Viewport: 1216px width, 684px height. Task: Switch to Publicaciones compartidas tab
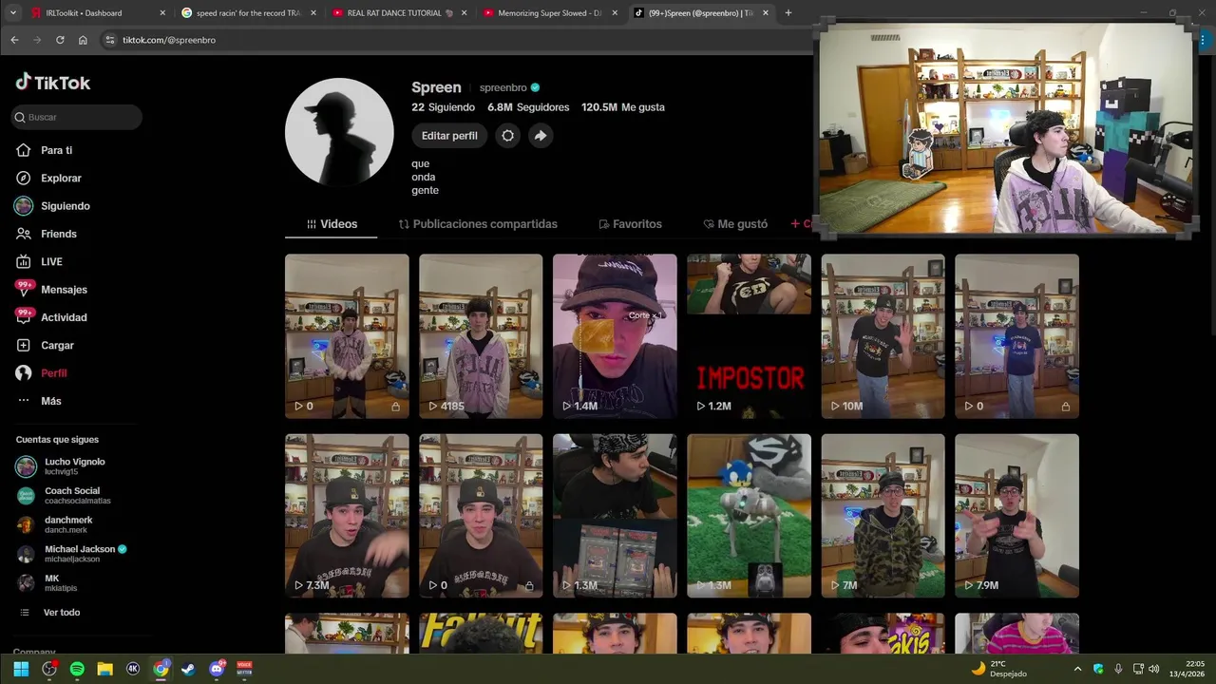click(x=478, y=224)
